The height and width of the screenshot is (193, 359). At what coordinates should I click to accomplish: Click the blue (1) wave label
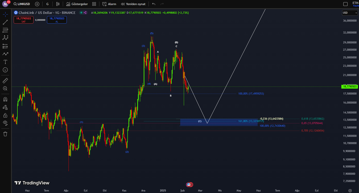(x=81, y=122)
